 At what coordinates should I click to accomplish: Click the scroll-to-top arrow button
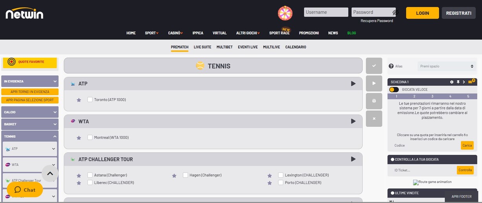click(x=50, y=173)
